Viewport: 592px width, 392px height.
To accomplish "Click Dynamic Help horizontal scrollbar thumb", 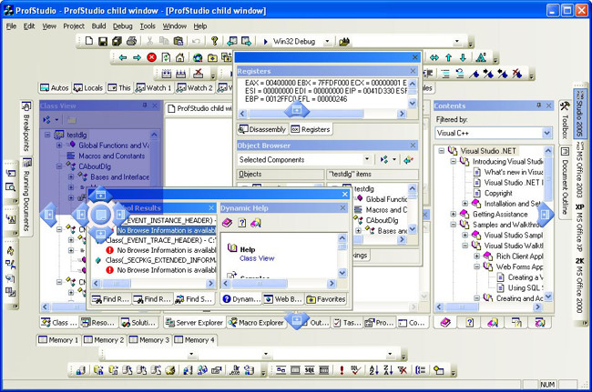I will [259, 284].
